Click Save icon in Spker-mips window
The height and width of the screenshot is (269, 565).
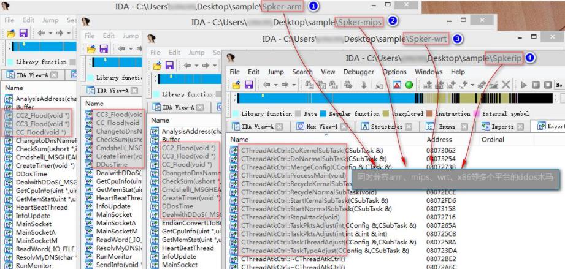coord(104,49)
